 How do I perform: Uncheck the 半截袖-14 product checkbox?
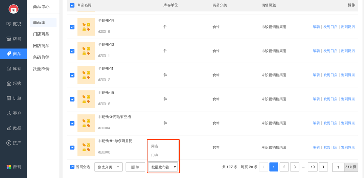(72, 27)
